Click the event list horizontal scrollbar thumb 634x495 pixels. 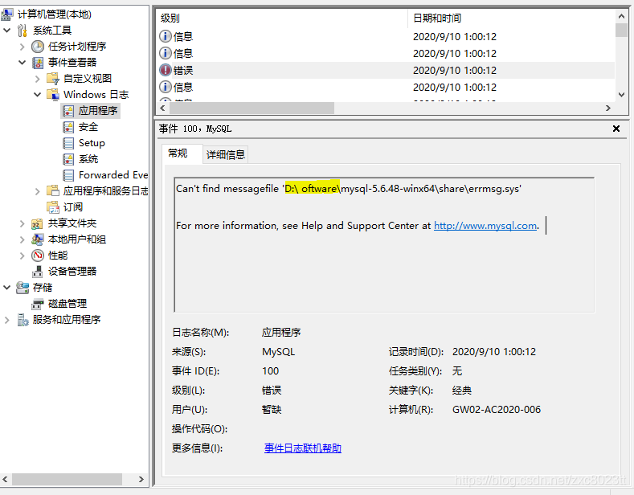(252, 108)
